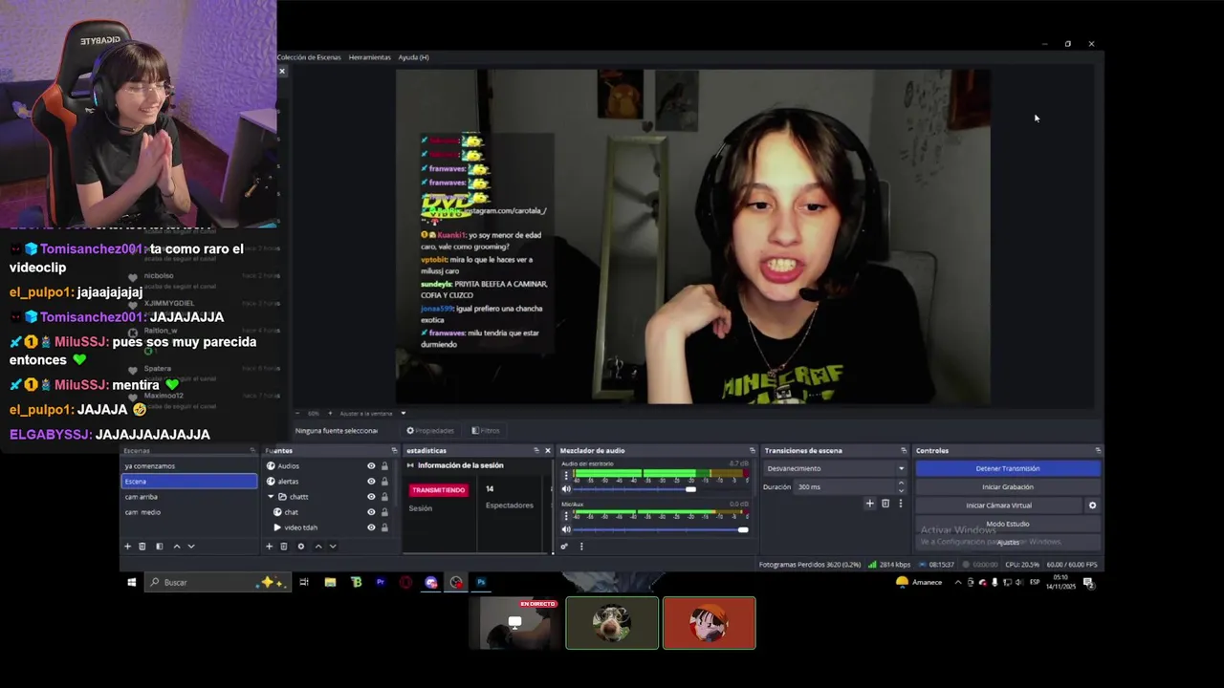The width and height of the screenshot is (1224, 688).
Task: Select the cam arriba scene
Action: coord(189,497)
